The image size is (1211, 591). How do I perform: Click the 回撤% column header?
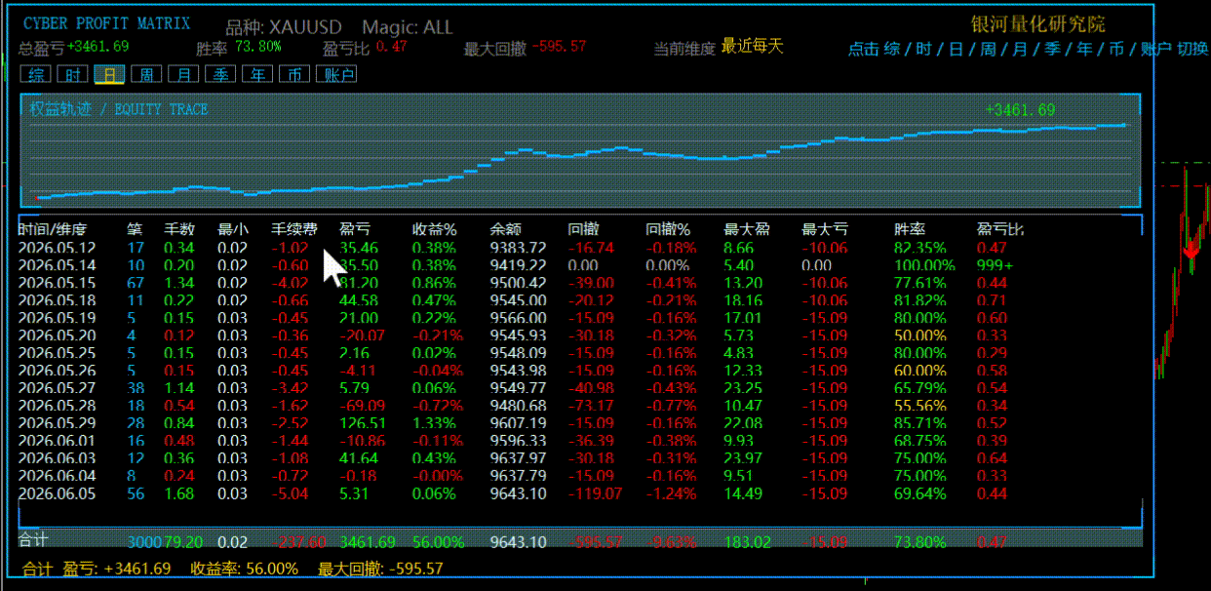[668, 230]
